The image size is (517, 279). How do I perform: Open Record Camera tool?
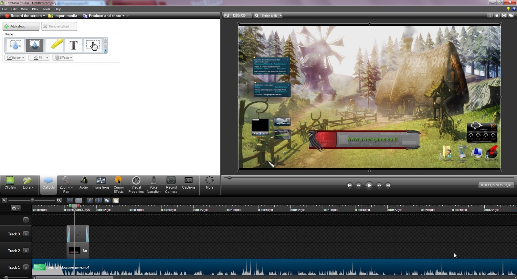(171, 185)
